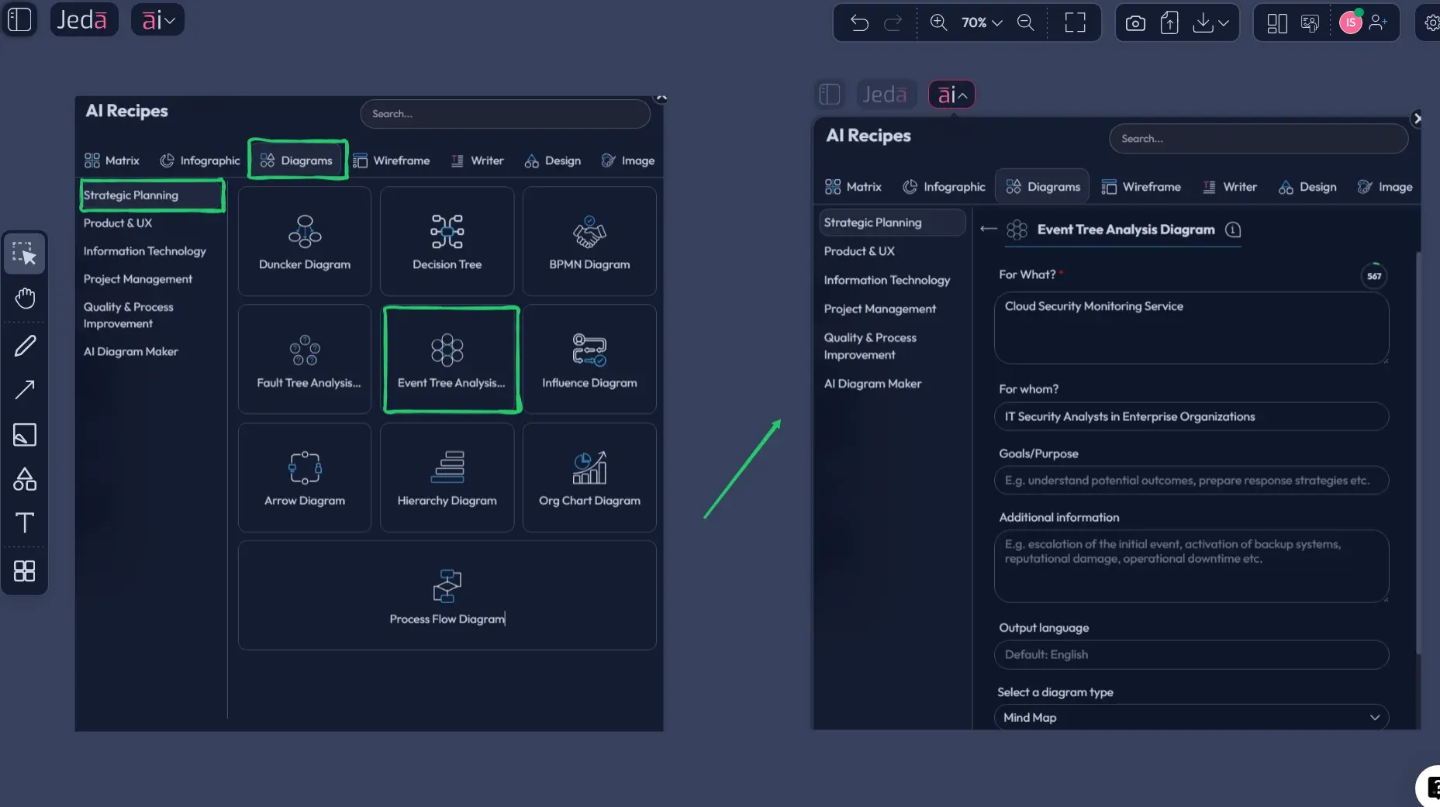This screenshot has height=807, width=1440.
Task: Open the download options chevron
Action: (x=1224, y=22)
